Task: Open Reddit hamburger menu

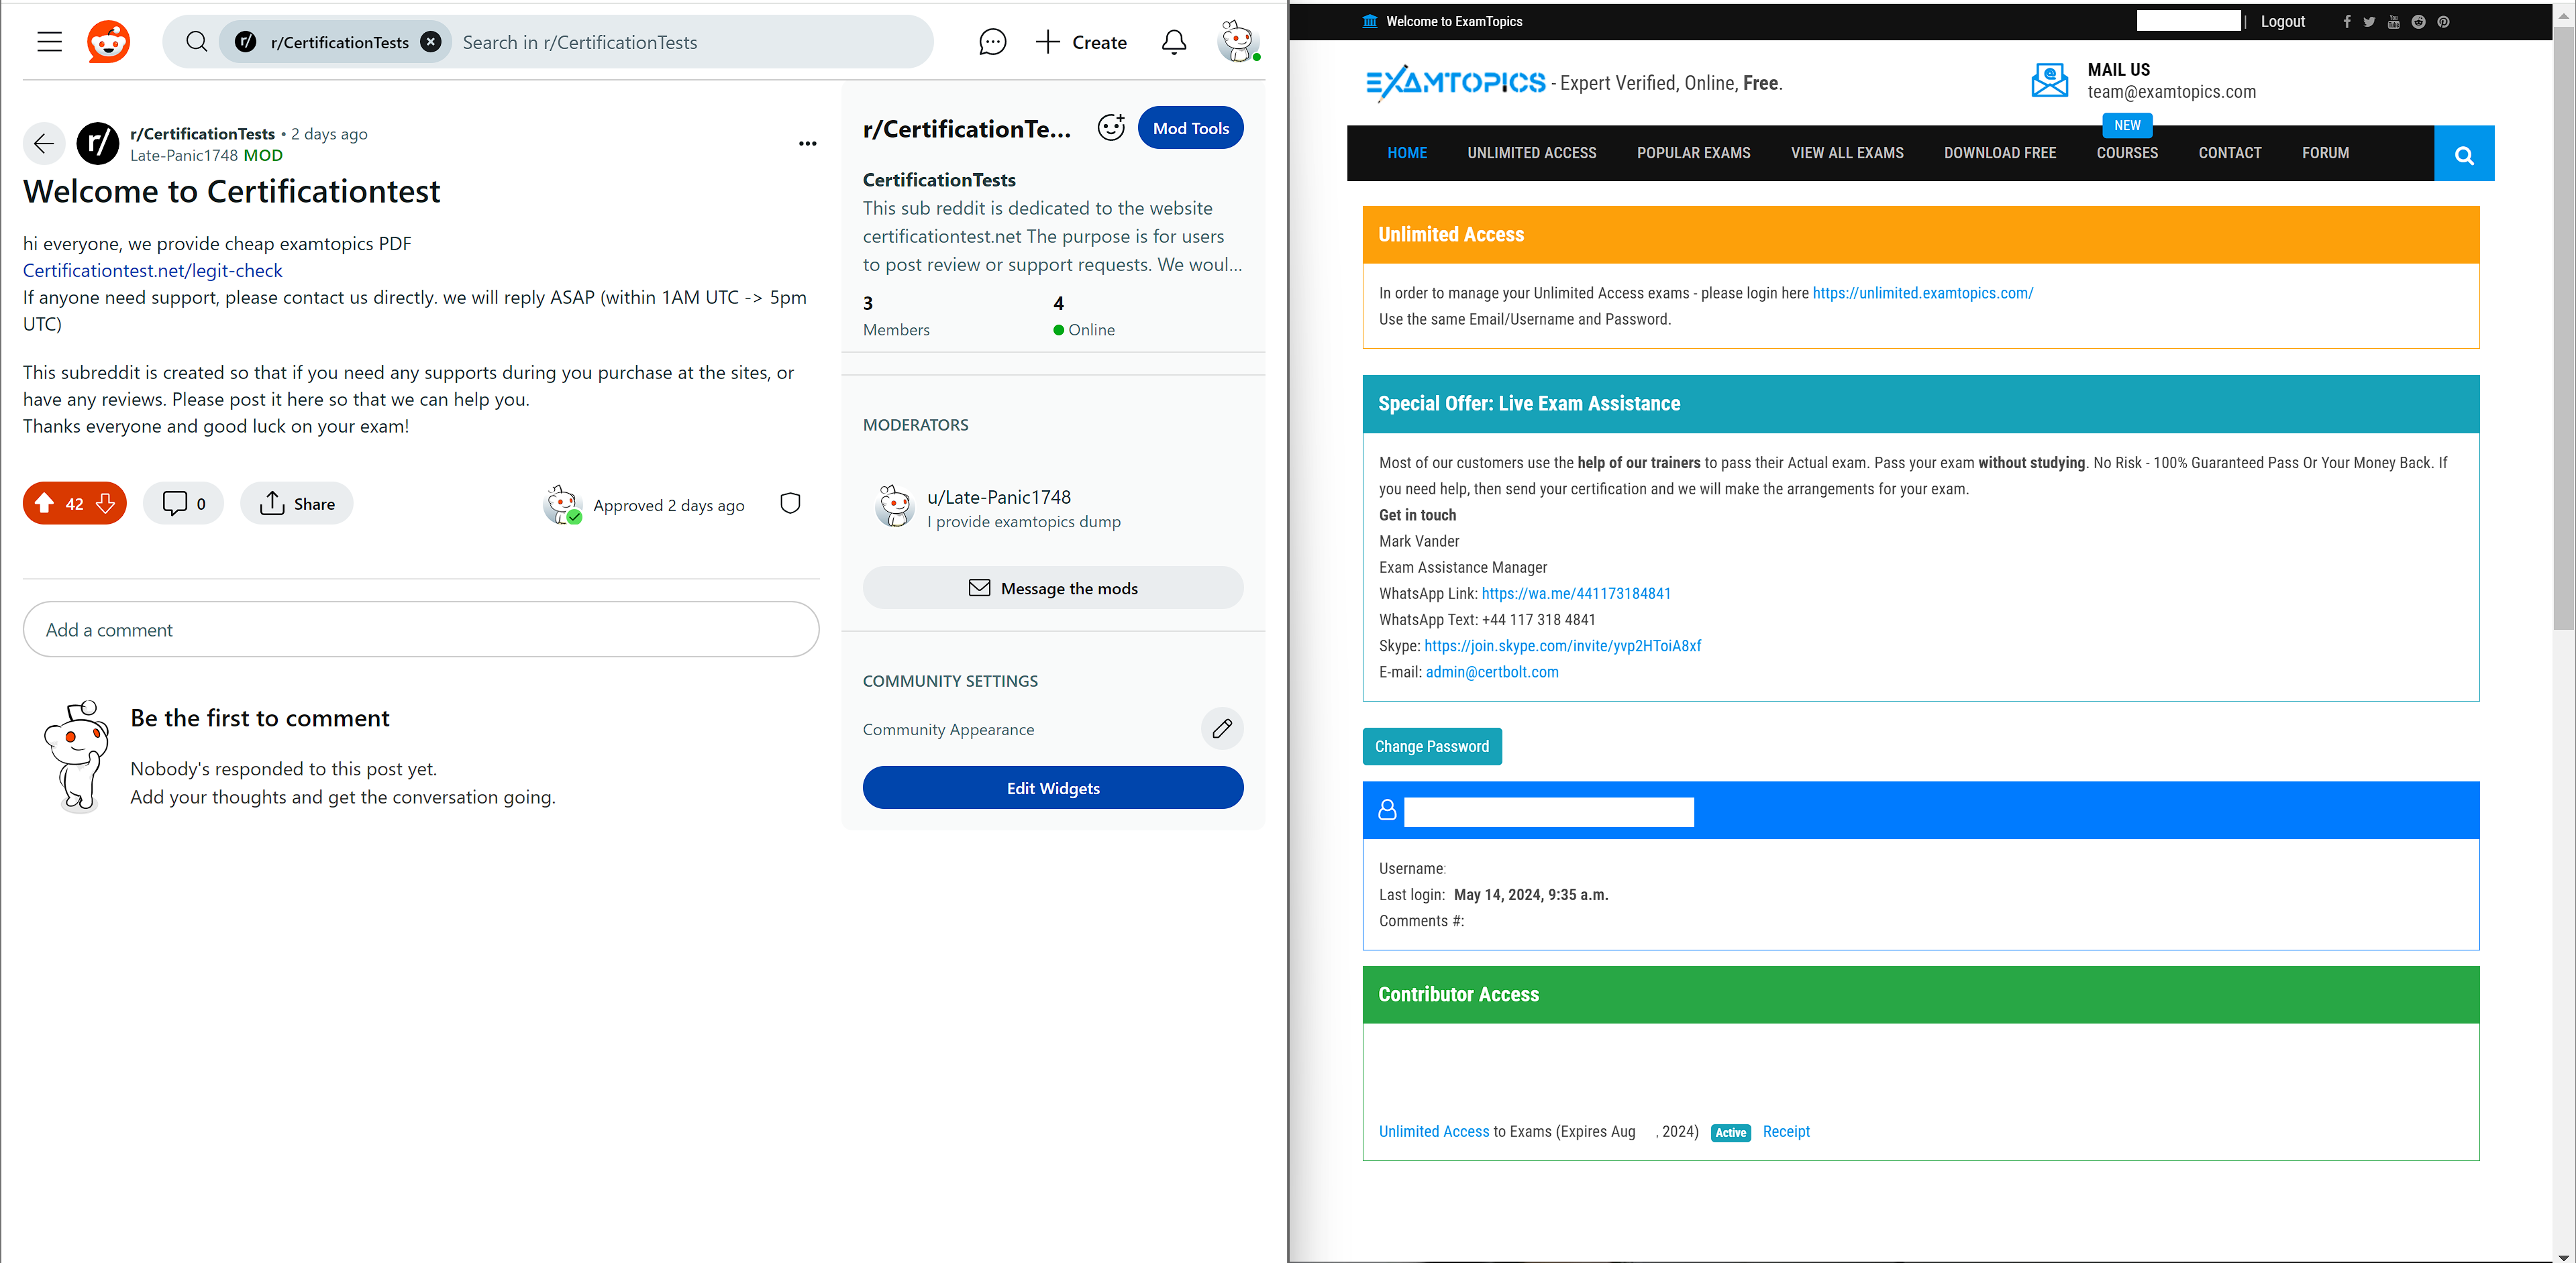Action: tap(49, 42)
